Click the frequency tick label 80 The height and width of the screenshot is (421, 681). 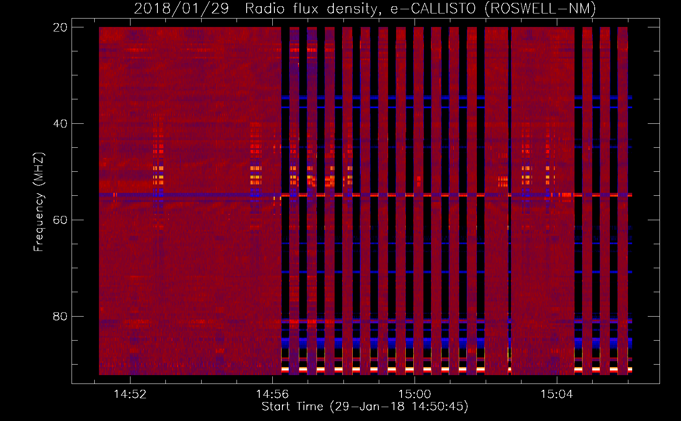coord(60,317)
